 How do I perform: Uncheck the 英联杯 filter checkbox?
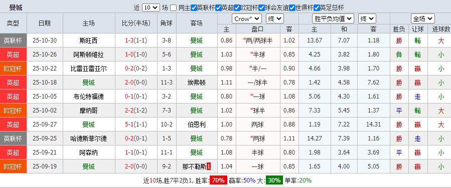click(x=194, y=8)
